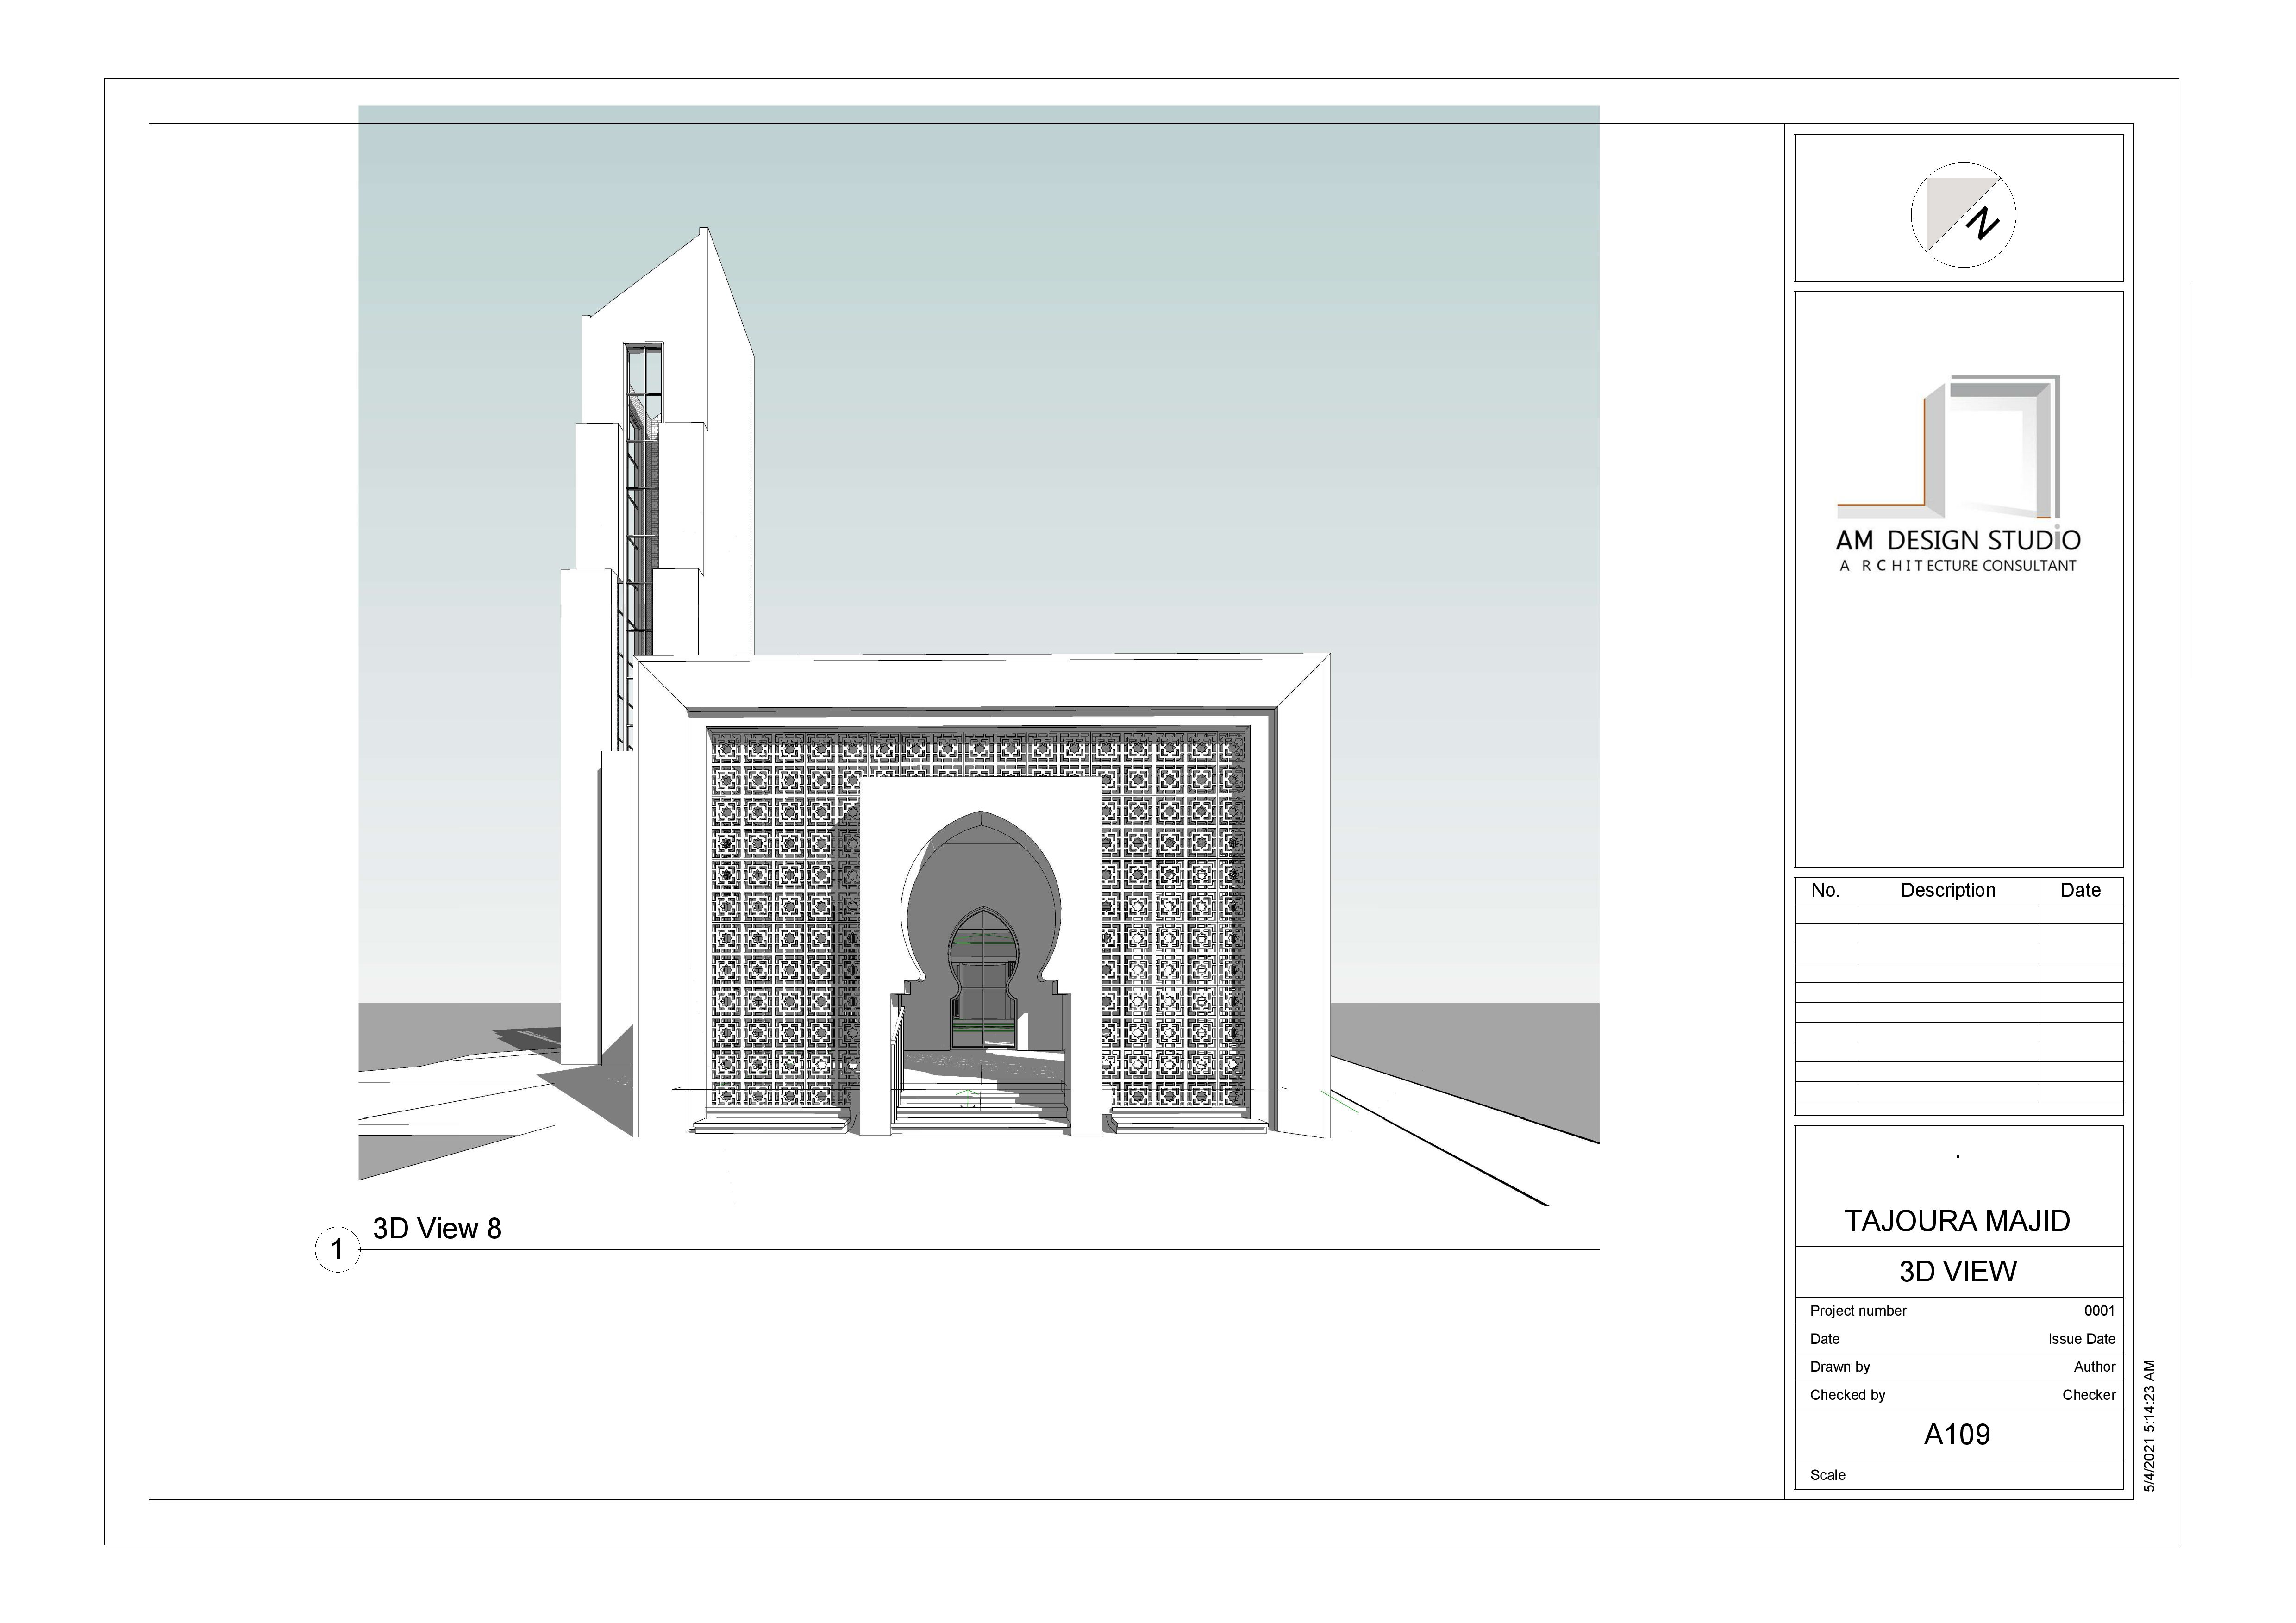Viewport: 2296px width, 1623px height.
Task: Click the view number 1 circle marker
Action: [337, 1249]
